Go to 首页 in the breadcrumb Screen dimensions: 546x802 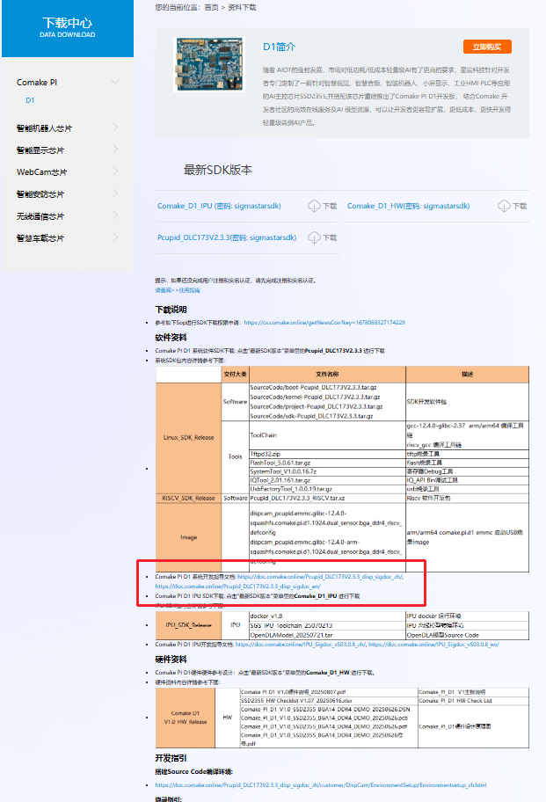pos(211,8)
